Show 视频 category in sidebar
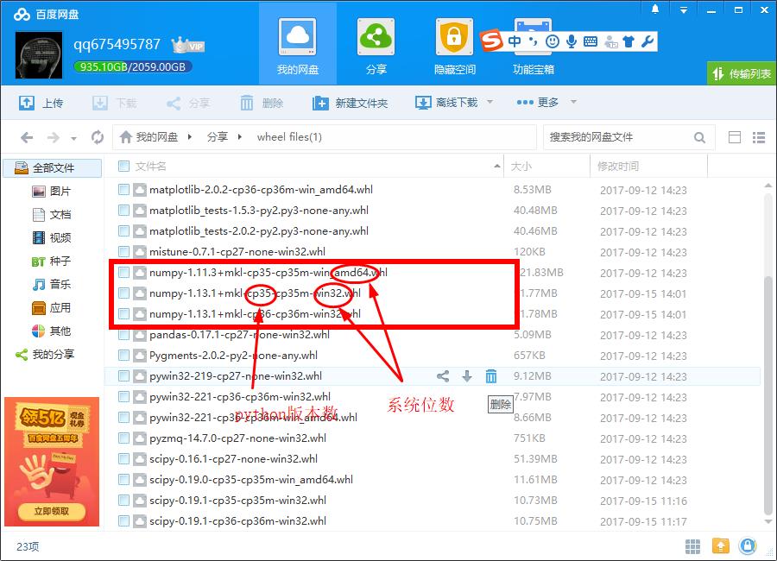The image size is (777, 561). 52,238
